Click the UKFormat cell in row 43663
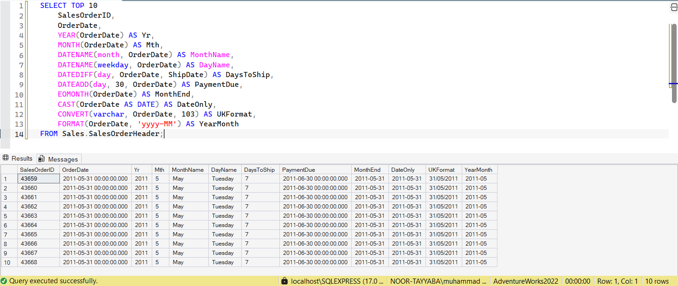 click(x=444, y=216)
